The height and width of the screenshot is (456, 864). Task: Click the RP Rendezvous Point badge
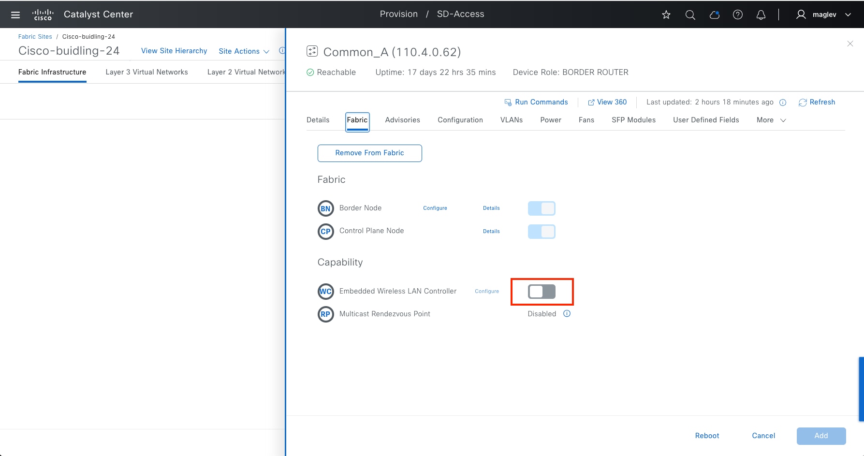click(x=326, y=314)
